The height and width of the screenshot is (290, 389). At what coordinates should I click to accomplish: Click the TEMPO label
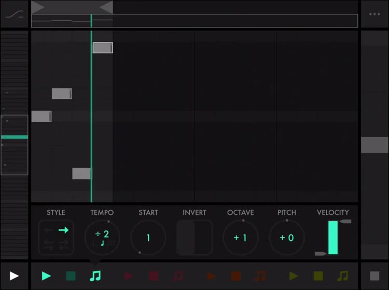102,212
